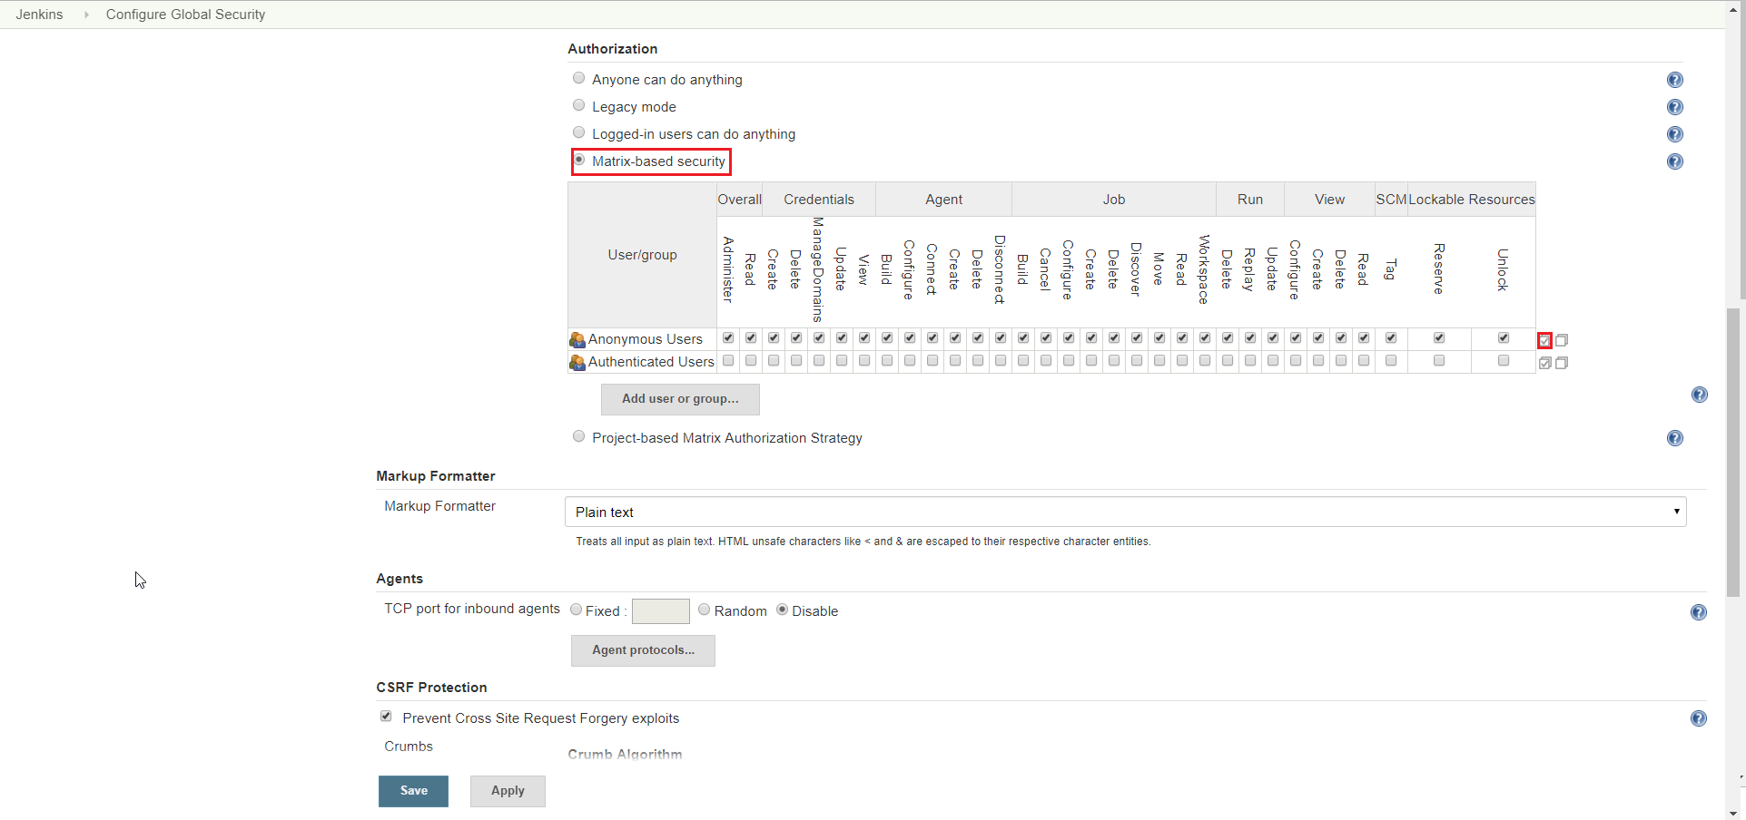Select Logged-in users can do anything
Image resolution: width=1746 pixels, height=820 pixels.
point(578,132)
